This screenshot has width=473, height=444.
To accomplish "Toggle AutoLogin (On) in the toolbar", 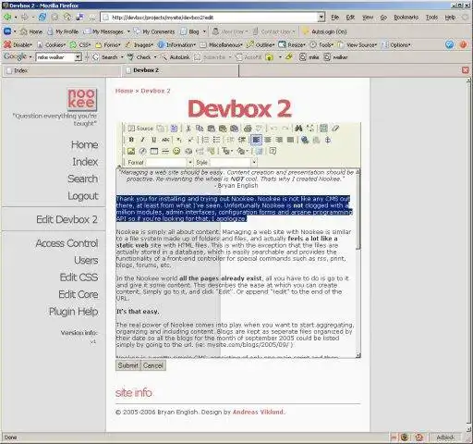I will coord(324,31).
